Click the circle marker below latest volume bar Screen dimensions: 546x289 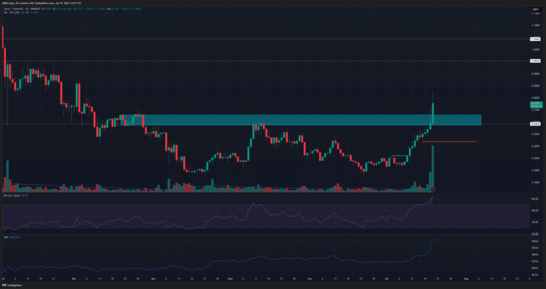pyautogui.click(x=433, y=189)
